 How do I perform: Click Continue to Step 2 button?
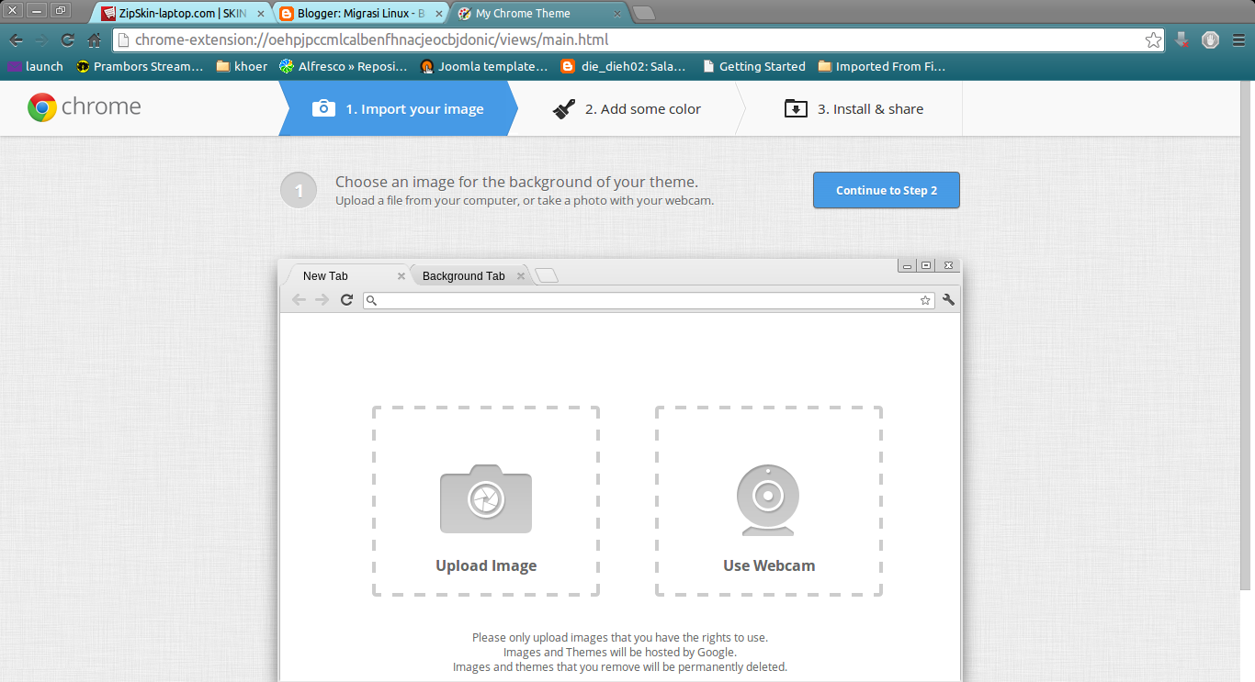coord(887,190)
